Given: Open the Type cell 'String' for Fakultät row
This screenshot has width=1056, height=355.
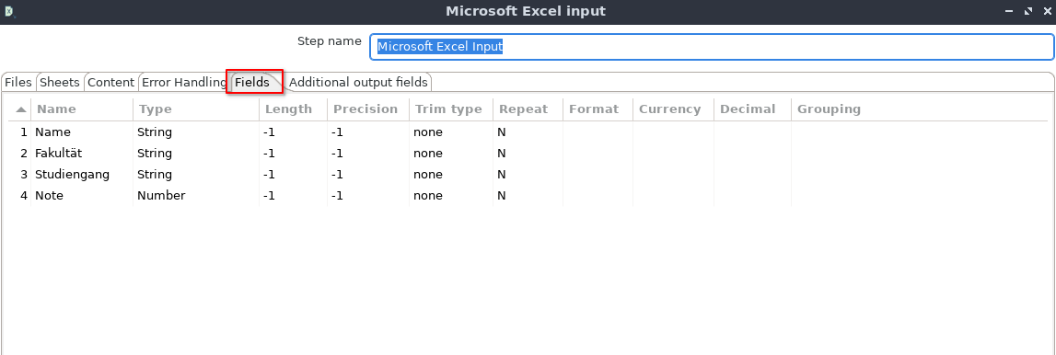Looking at the screenshot, I should [196, 154].
